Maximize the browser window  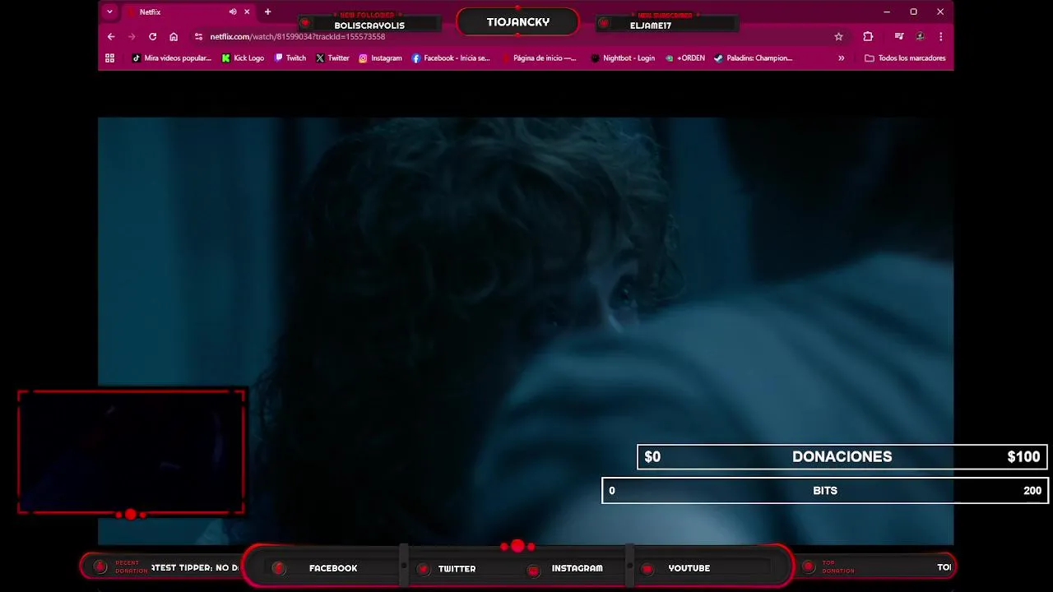[913, 12]
